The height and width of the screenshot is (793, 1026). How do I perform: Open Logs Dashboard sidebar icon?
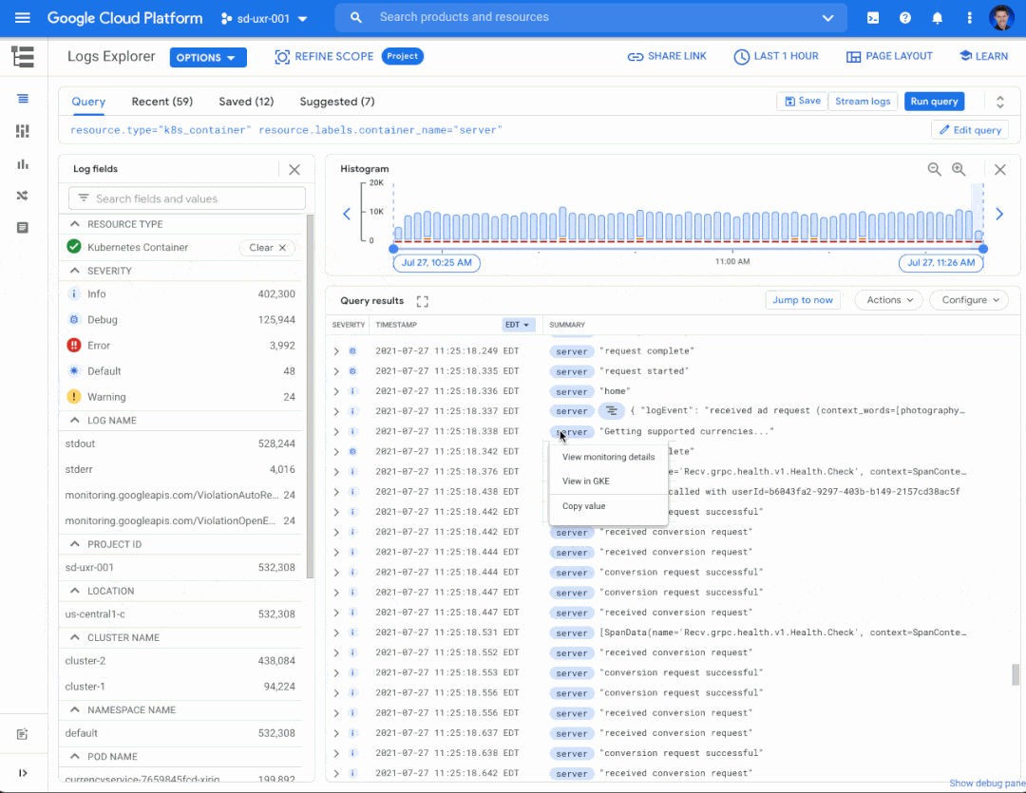click(23, 131)
